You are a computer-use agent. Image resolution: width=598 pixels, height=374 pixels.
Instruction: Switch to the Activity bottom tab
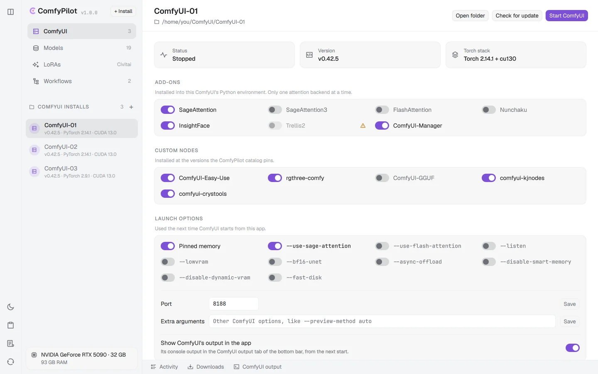pyautogui.click(x=164, y=367)
